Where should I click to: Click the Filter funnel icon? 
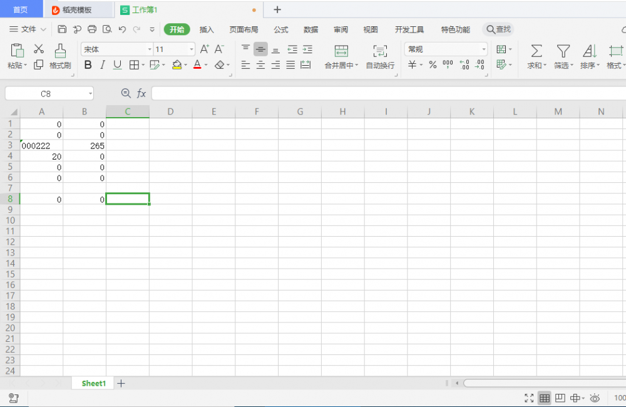563,51
